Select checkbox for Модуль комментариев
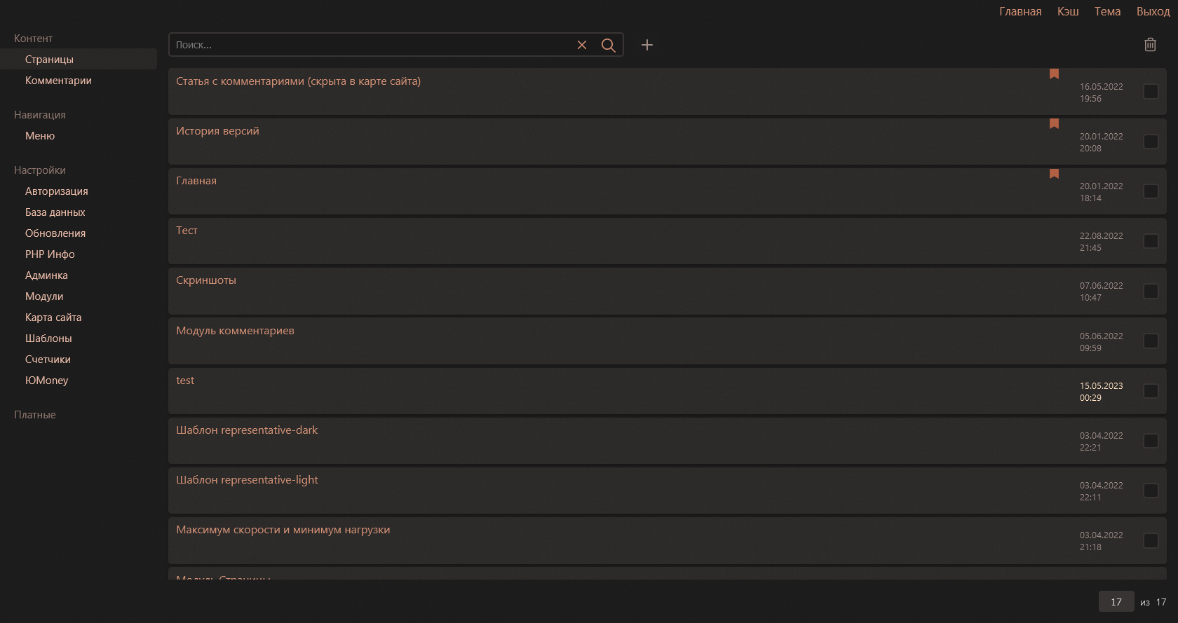This screenshot has height=623, width=1178. pyautogui.click(x=1151, y=341)
